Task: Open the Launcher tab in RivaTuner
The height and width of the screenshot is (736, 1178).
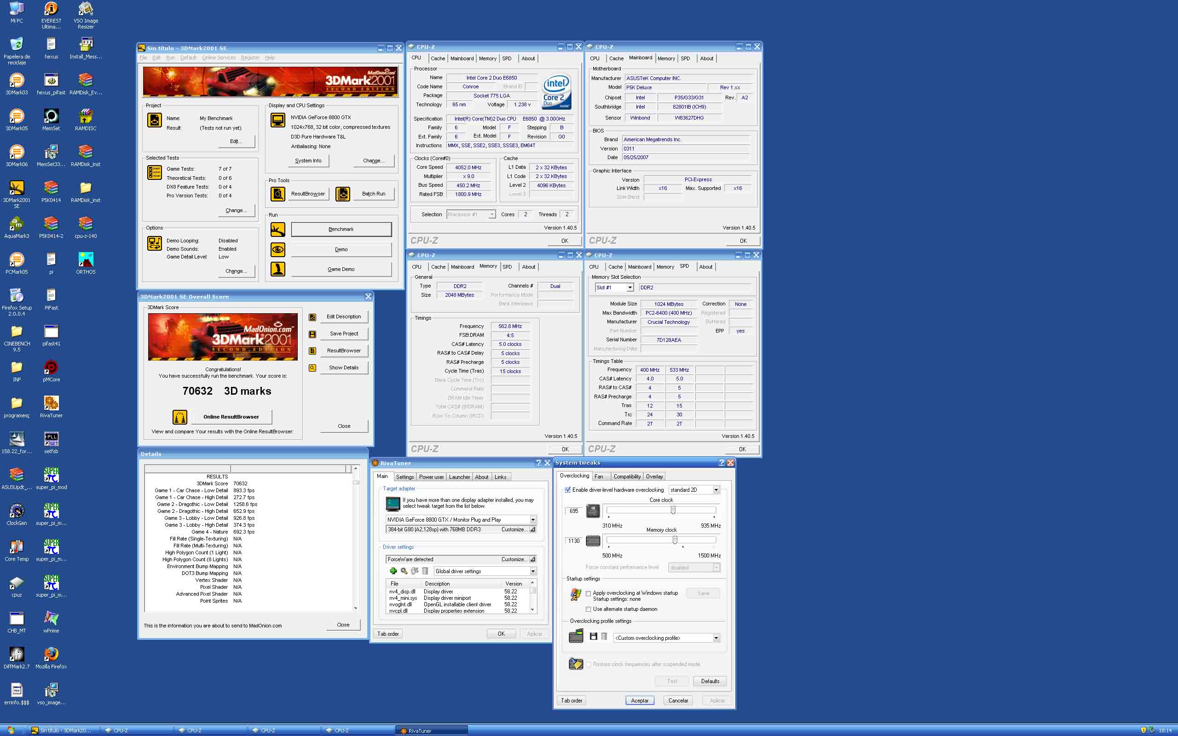Action: coord(460,477)
